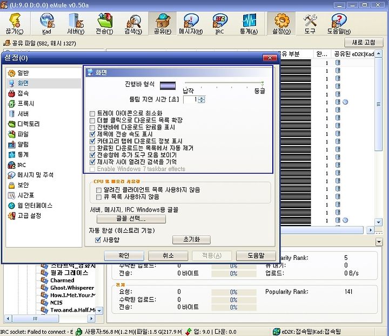
Task: Open the 도구 tools toolbar icon
Action: (x=310, y=24)
